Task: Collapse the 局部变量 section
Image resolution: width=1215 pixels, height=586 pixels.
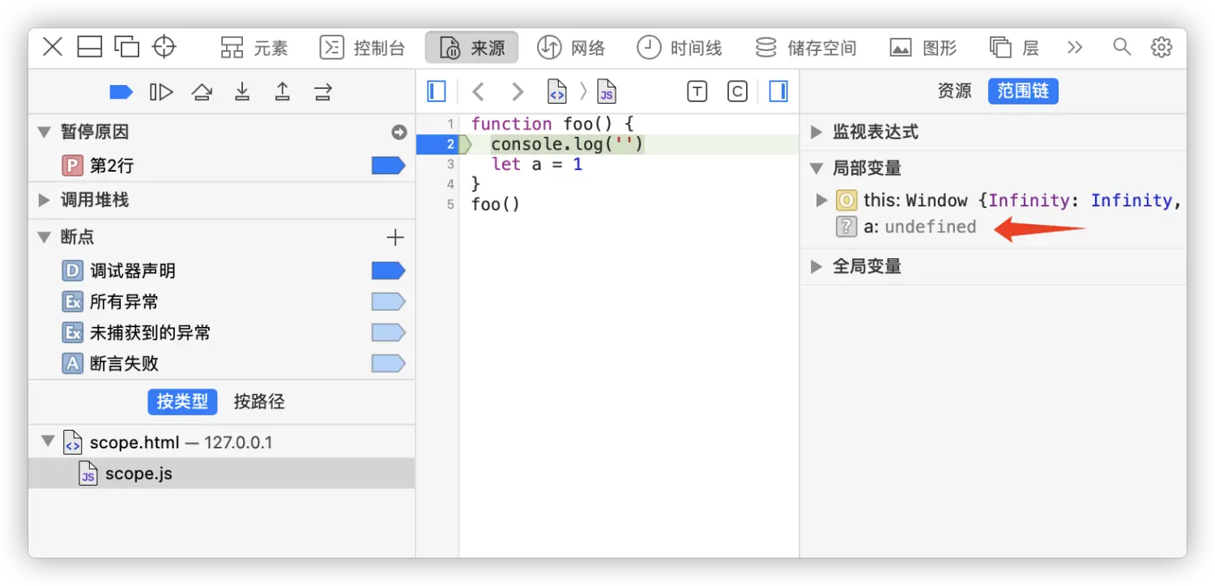Action: (816, 168)
